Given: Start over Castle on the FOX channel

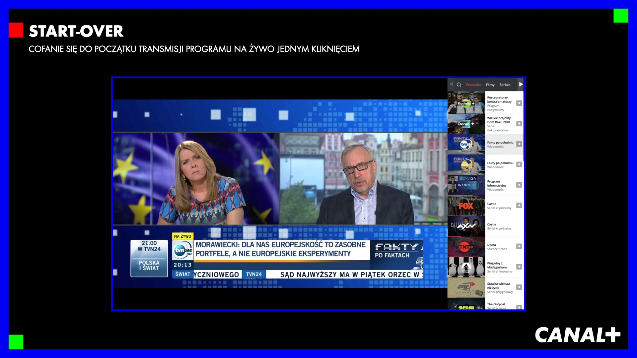Looking at the screenshot, I should (519, 206).
